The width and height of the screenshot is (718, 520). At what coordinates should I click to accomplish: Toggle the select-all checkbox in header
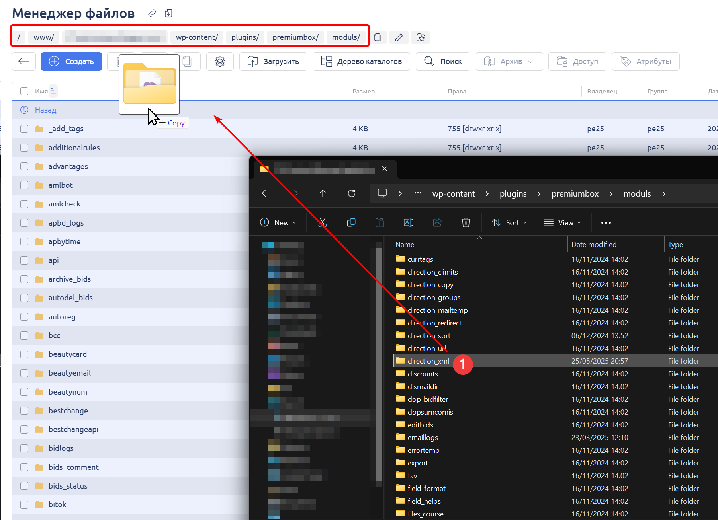(24, 91)
